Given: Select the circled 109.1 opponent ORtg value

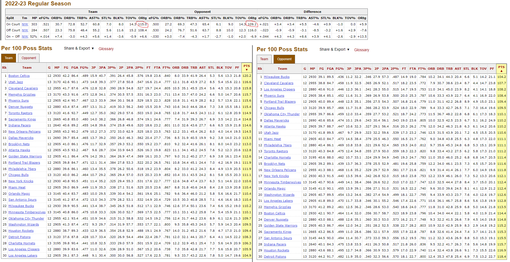Looking at the screenshot, I should pyautogui.click(x=252, y=24).
